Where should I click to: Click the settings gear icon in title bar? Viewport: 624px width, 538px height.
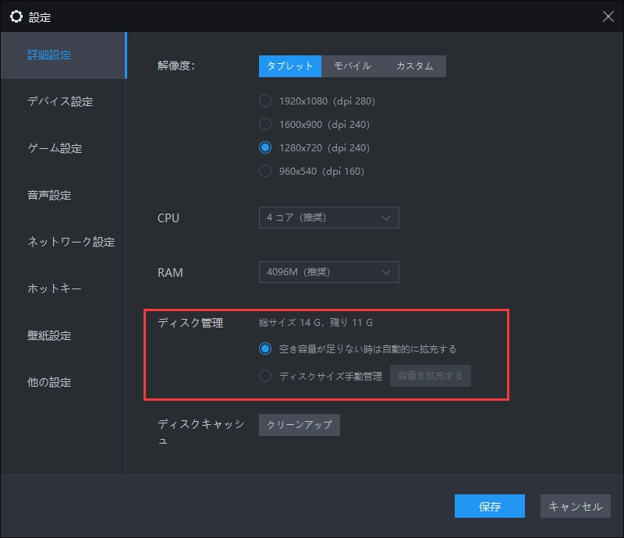coord(16,16)
